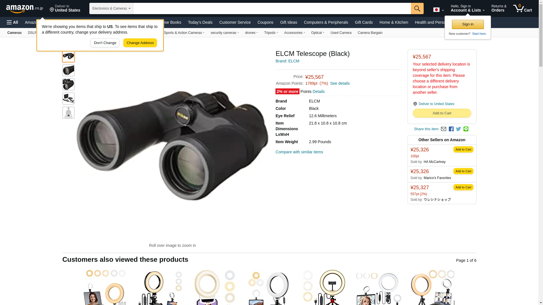Open Today's Deals in navigation
543x305 pixels.
[x=200, y=22]
